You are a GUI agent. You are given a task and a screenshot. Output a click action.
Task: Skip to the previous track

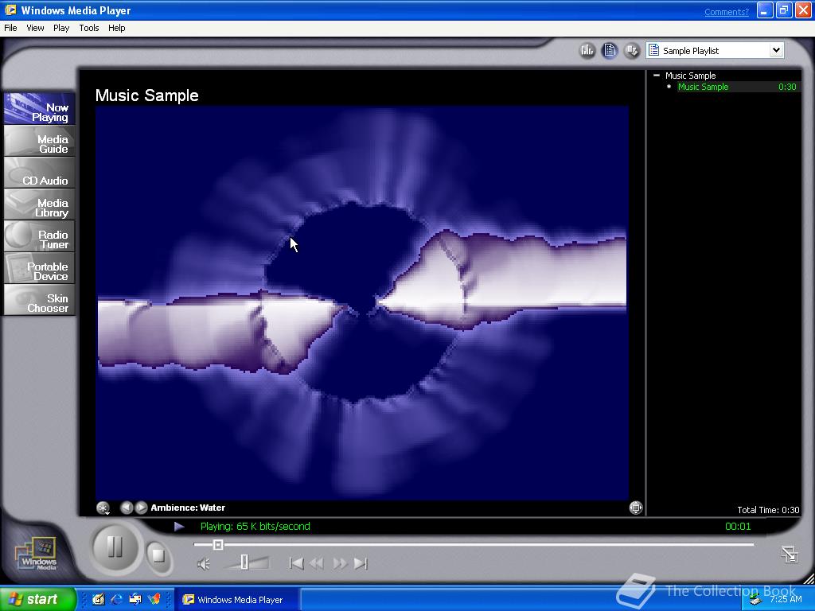[x=296, y=563]
